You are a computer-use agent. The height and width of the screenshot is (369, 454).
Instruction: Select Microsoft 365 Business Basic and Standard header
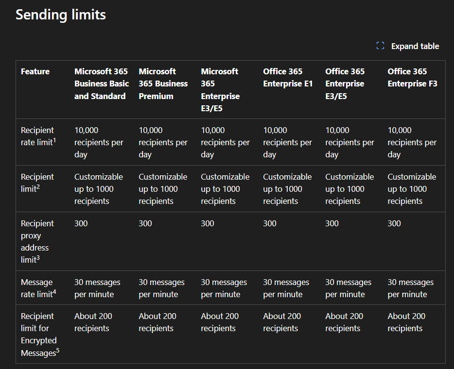coord(101,84)
